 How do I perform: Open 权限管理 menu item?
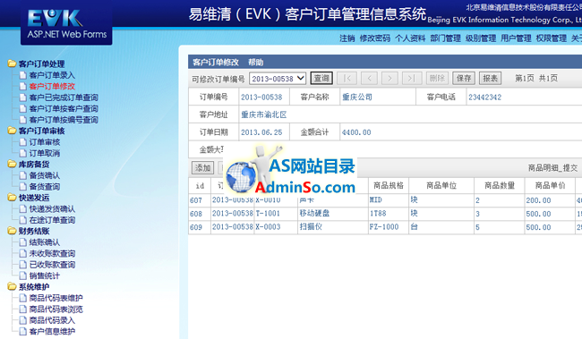(552, 38)
